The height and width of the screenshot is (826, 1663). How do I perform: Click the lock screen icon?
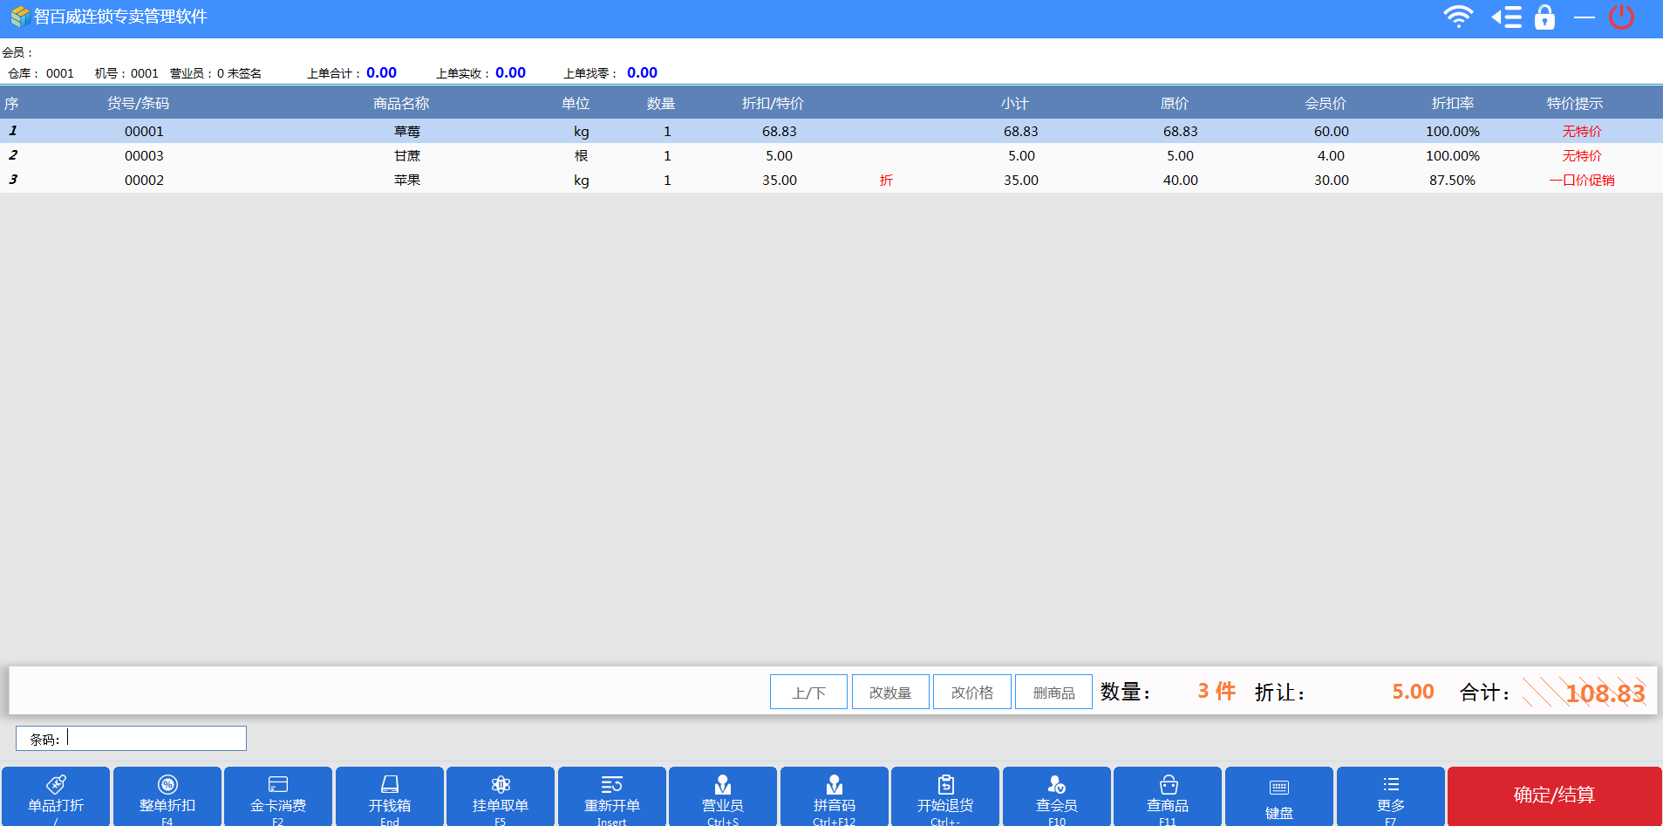click(x=1544, y=17)
